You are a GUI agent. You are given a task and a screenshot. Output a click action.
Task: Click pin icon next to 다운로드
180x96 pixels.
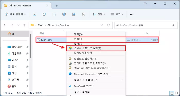[x=27, y=53]
